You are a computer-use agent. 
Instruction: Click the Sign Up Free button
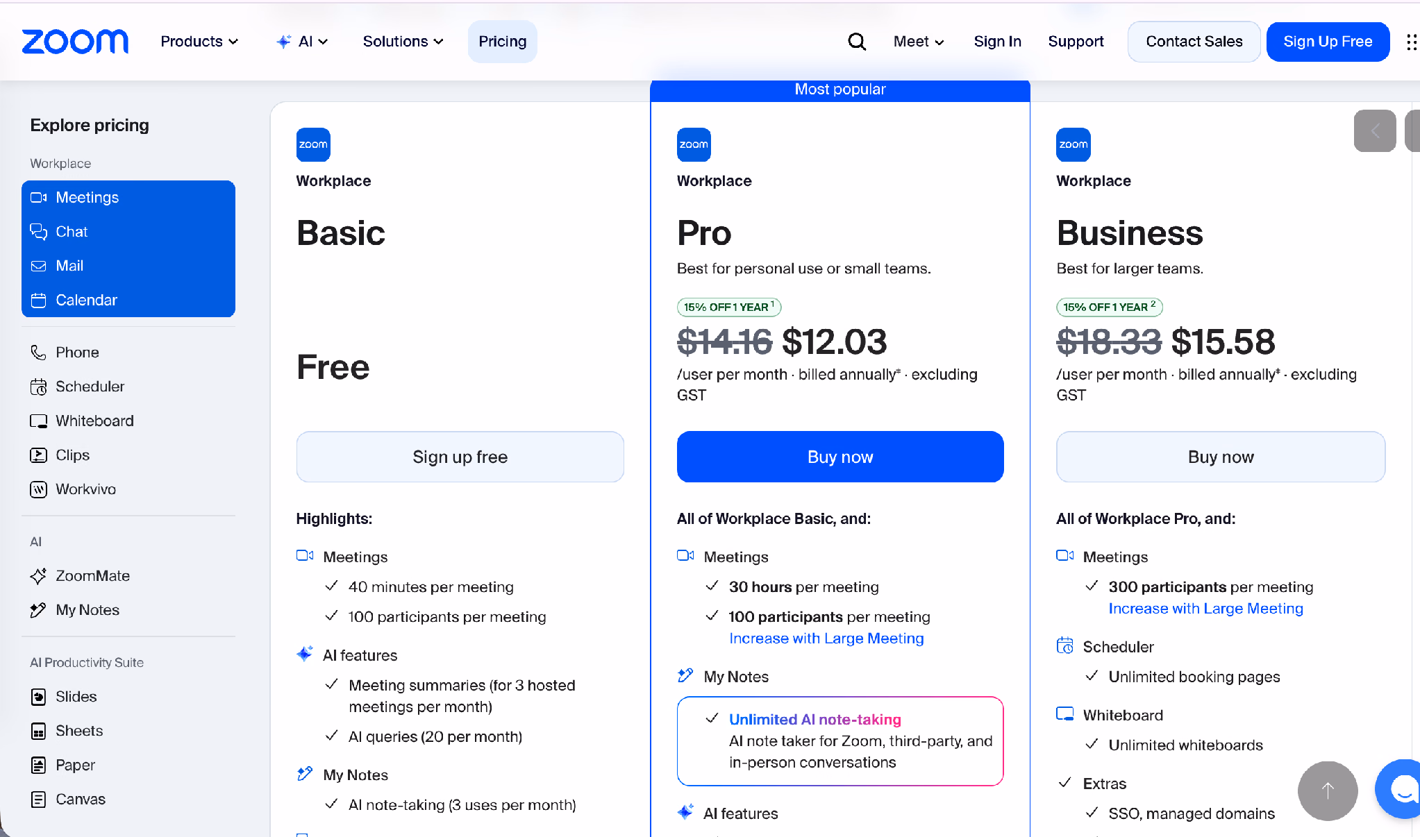tap(1328, 42)
